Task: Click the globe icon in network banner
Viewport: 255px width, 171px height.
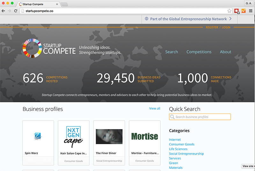Action: click(x=147, y=19)
